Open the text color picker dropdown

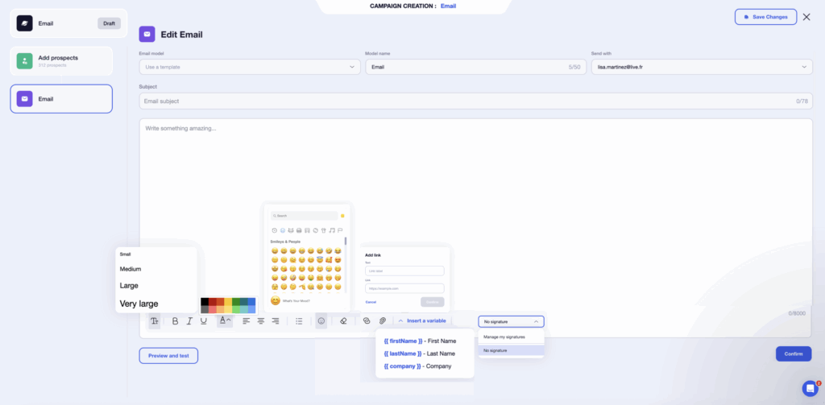225,320
